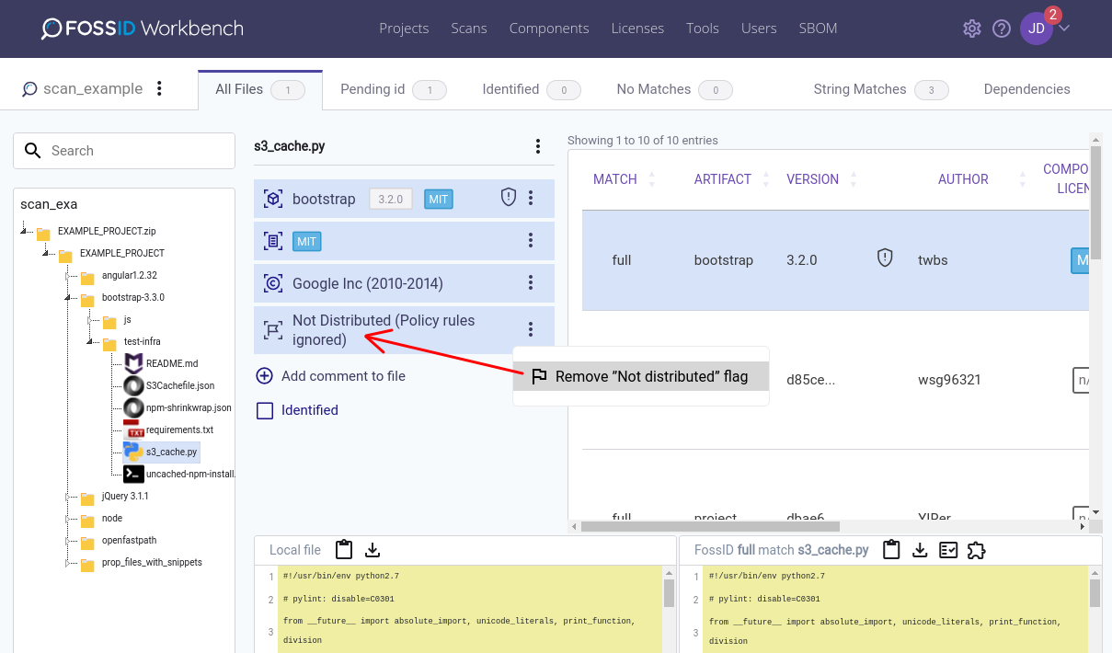Collapse test-infra folder node
This screenshot has height=653, width=1112.
point(89,341)
